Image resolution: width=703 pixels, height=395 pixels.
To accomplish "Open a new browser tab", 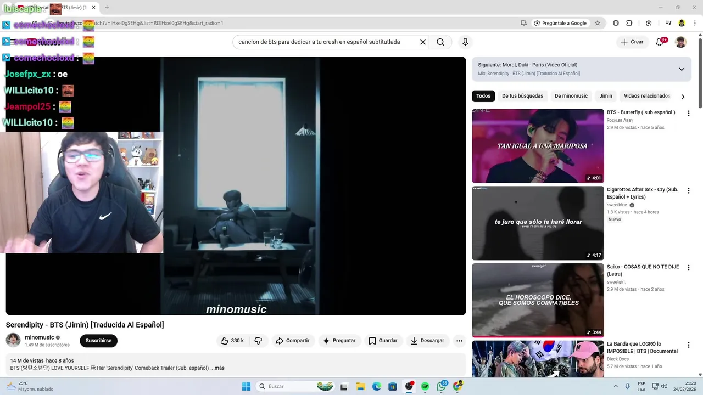I will (107, 8).
